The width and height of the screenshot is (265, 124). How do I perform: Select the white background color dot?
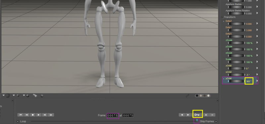point(208,96)
